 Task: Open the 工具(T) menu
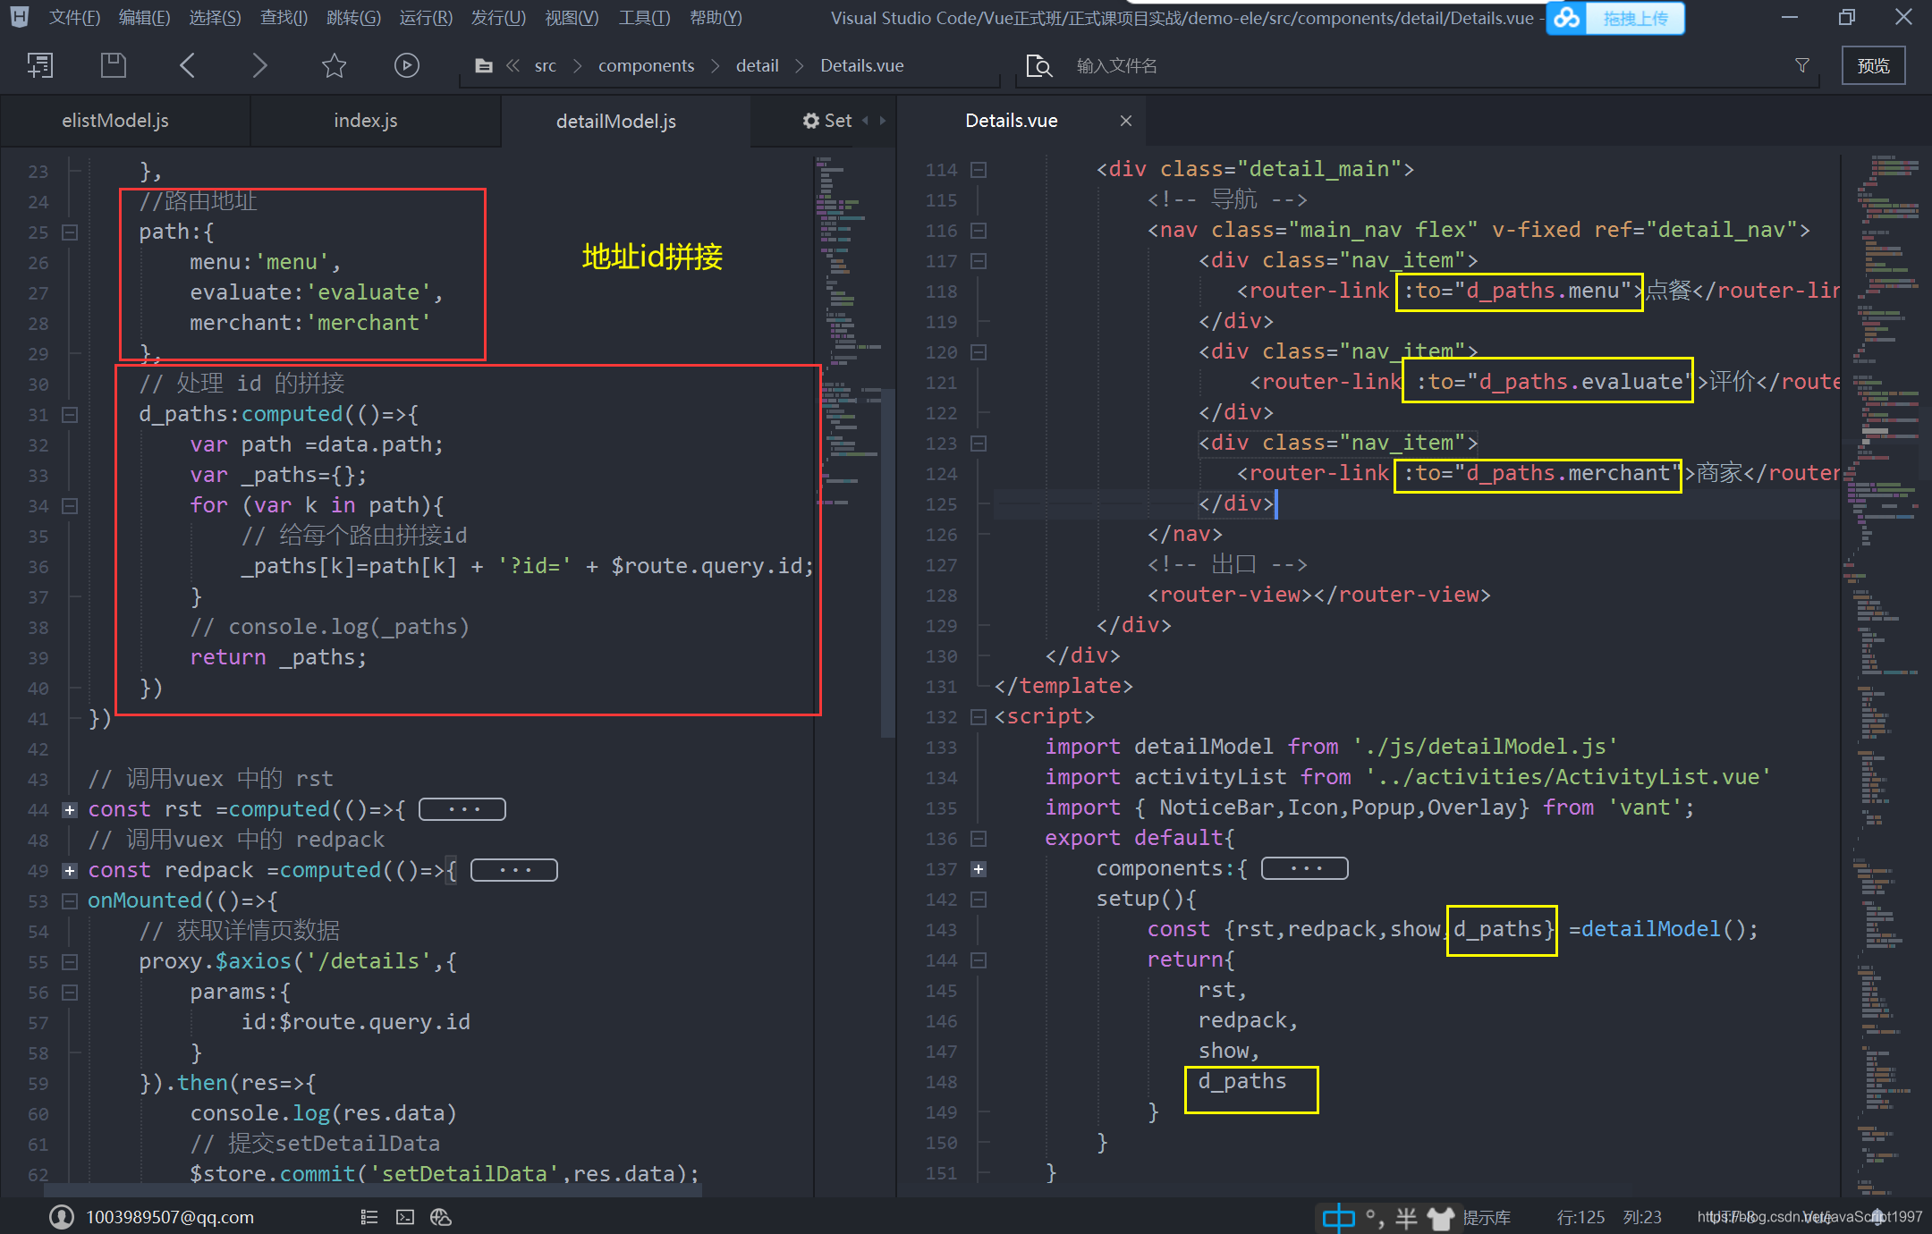point(644,18)
